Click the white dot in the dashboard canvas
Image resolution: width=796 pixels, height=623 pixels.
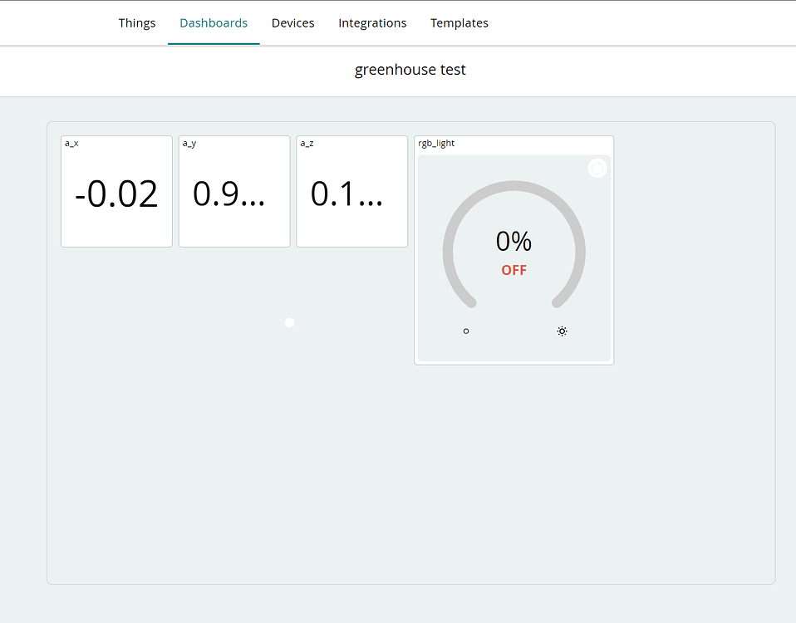tap(289, 322)
